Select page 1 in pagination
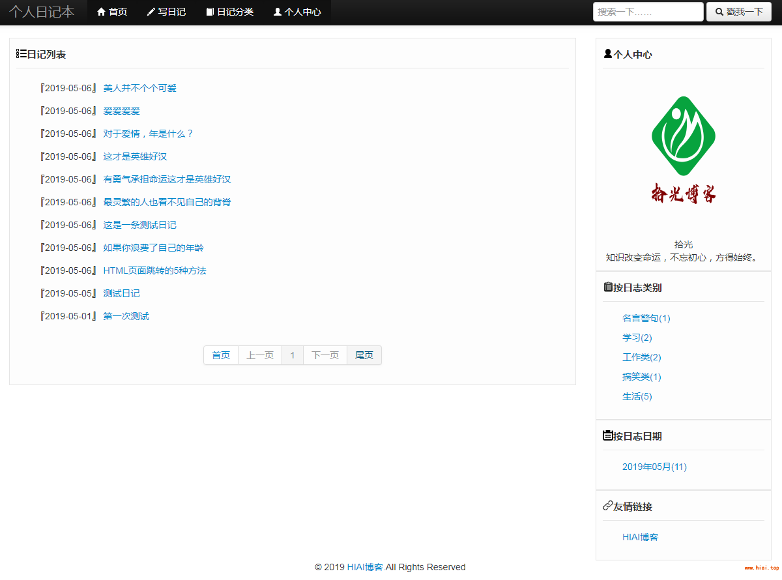782x580 pixels. coord(293,355)
